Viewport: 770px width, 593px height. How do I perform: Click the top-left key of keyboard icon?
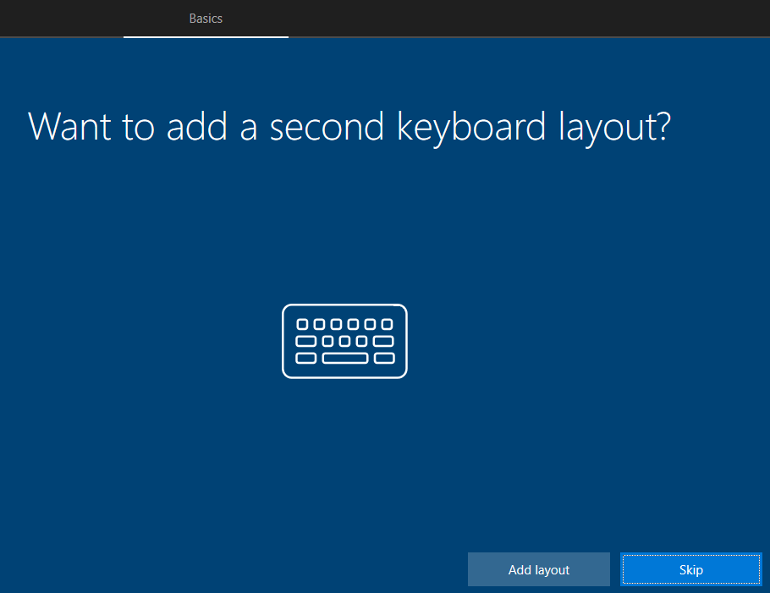(301, 324)
